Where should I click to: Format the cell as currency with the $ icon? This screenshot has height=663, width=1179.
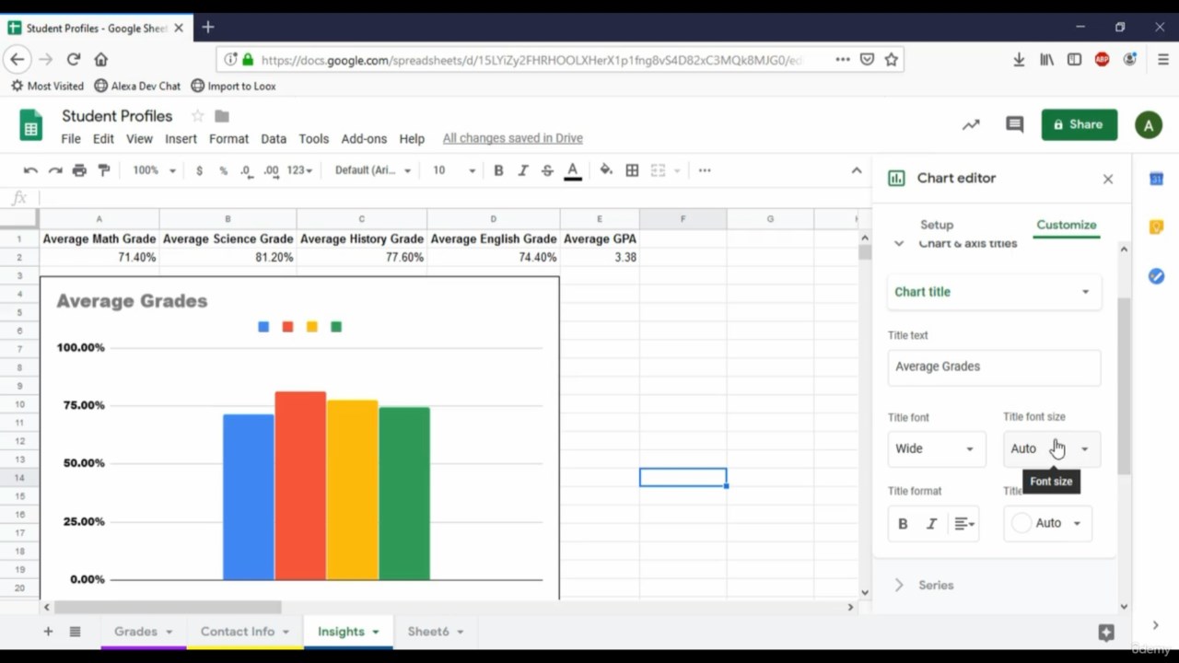[x=199, y=170]
